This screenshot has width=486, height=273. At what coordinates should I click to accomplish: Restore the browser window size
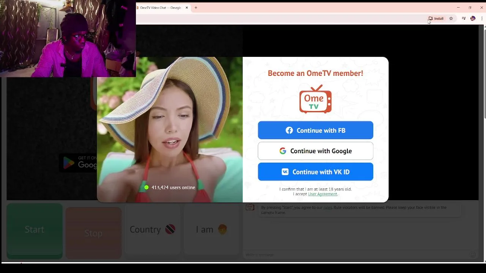coord(470,8)
